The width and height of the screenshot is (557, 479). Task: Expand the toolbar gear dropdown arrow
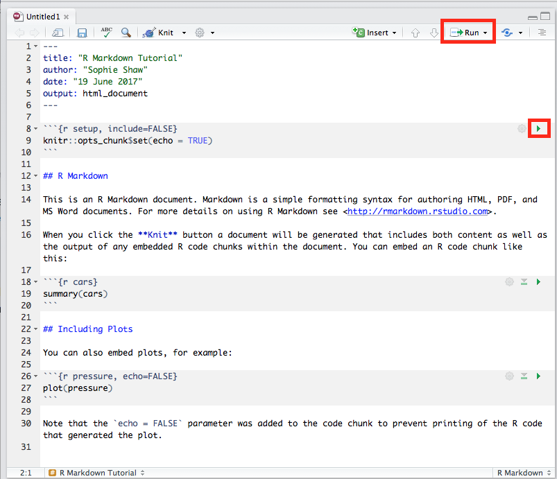[212, 33]
